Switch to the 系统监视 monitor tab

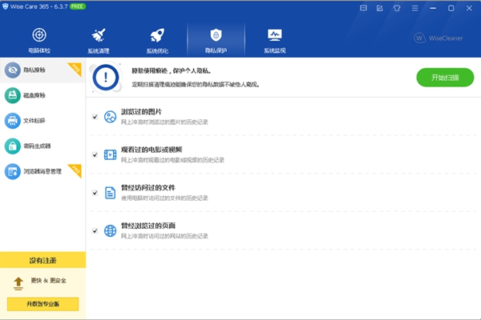click(x=274, y=41)
